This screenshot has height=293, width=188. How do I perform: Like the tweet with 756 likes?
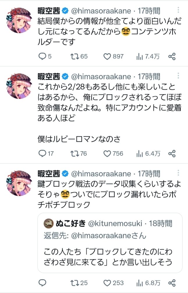[x=108, y=153]
